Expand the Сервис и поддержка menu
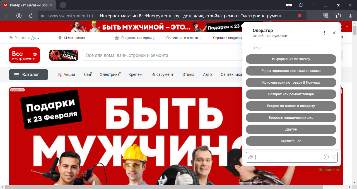 click(228, 38)
